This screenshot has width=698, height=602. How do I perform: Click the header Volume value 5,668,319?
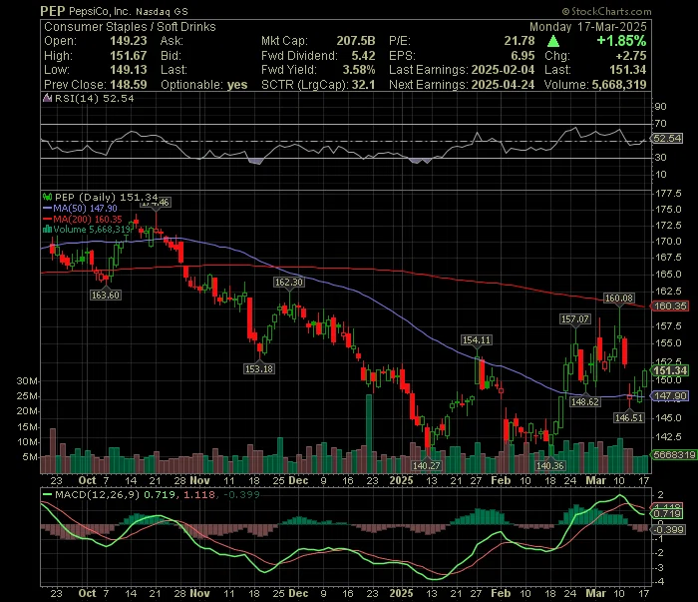pyautogui.click(x=619, y=85)
